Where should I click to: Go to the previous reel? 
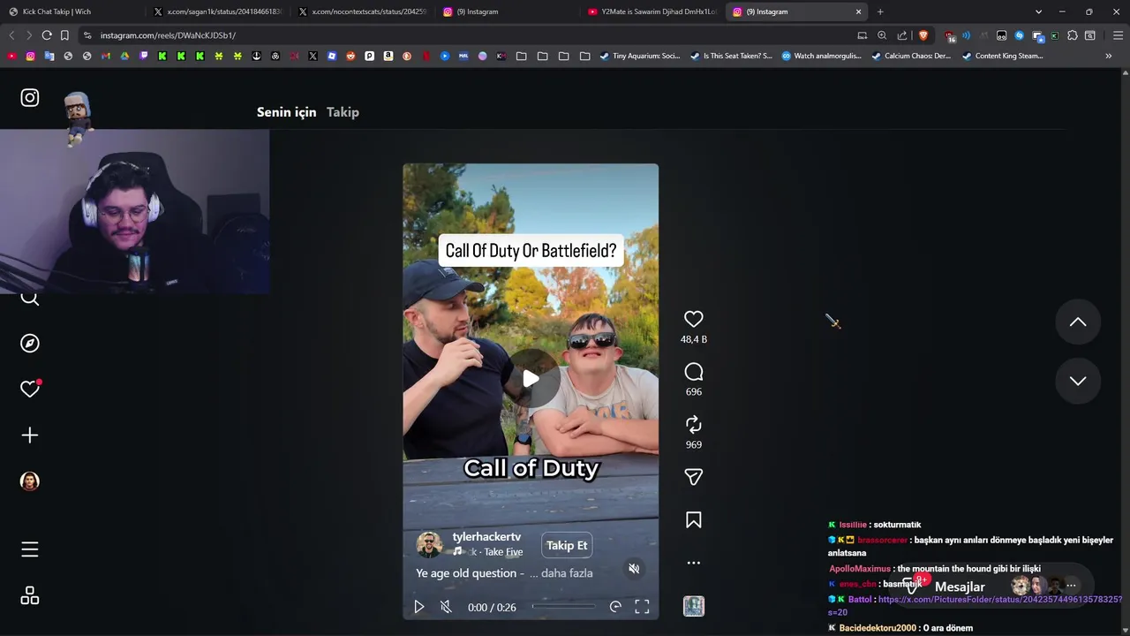tap(1078, 322)
